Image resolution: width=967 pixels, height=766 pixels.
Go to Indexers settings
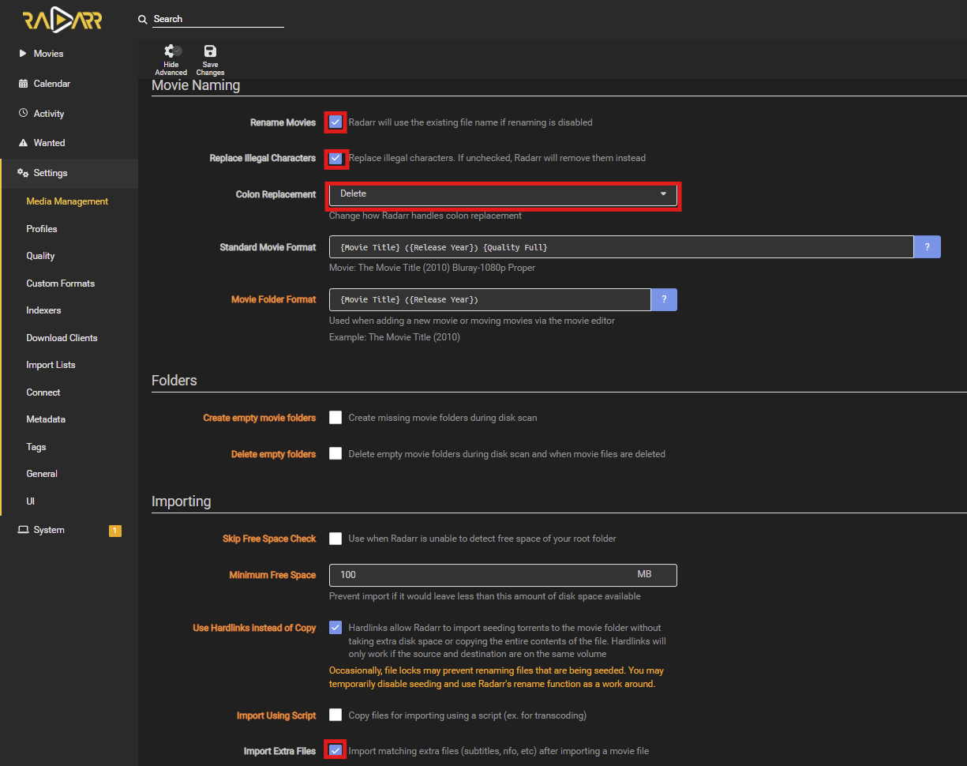click(x=43, y=310)
